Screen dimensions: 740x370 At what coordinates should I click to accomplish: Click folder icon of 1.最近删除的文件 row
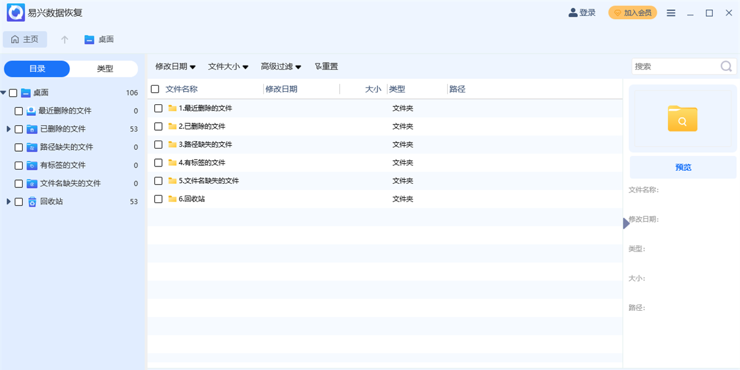click(x=173, y=108)
